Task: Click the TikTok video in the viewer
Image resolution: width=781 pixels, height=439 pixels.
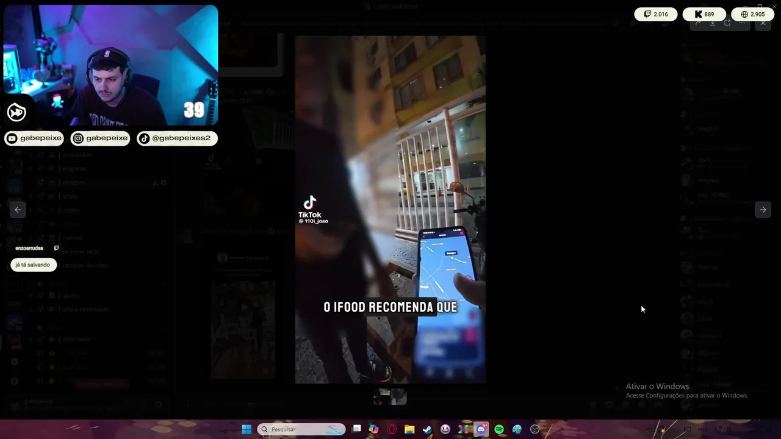Action: [390, 210]
